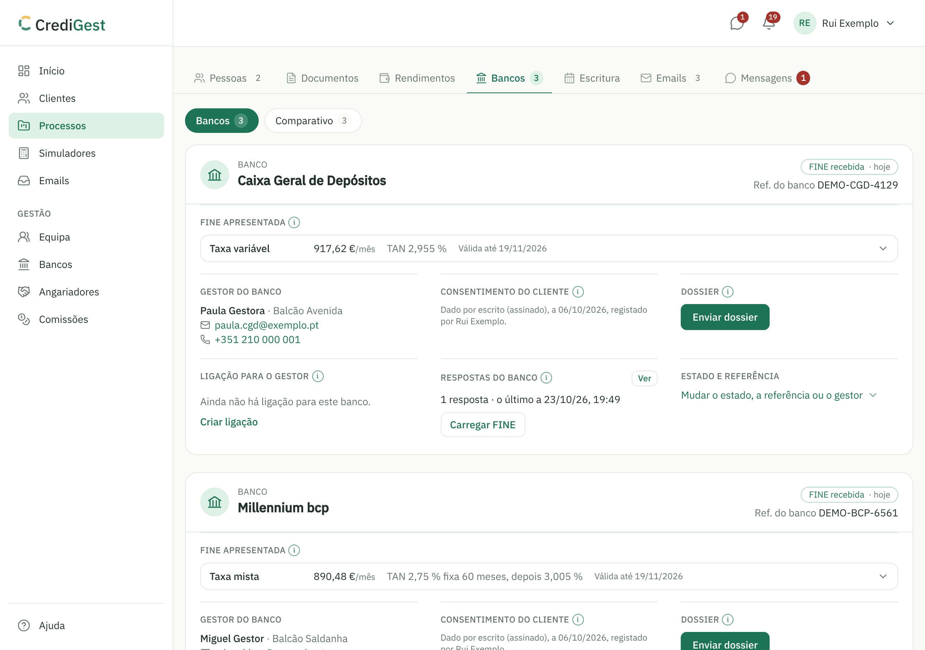
Task: Open Ajuda at the bottom of sidebar
Action: (86, 625)
